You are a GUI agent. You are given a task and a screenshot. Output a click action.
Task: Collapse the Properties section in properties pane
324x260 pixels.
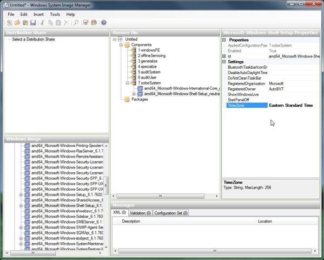pos(224,40)
